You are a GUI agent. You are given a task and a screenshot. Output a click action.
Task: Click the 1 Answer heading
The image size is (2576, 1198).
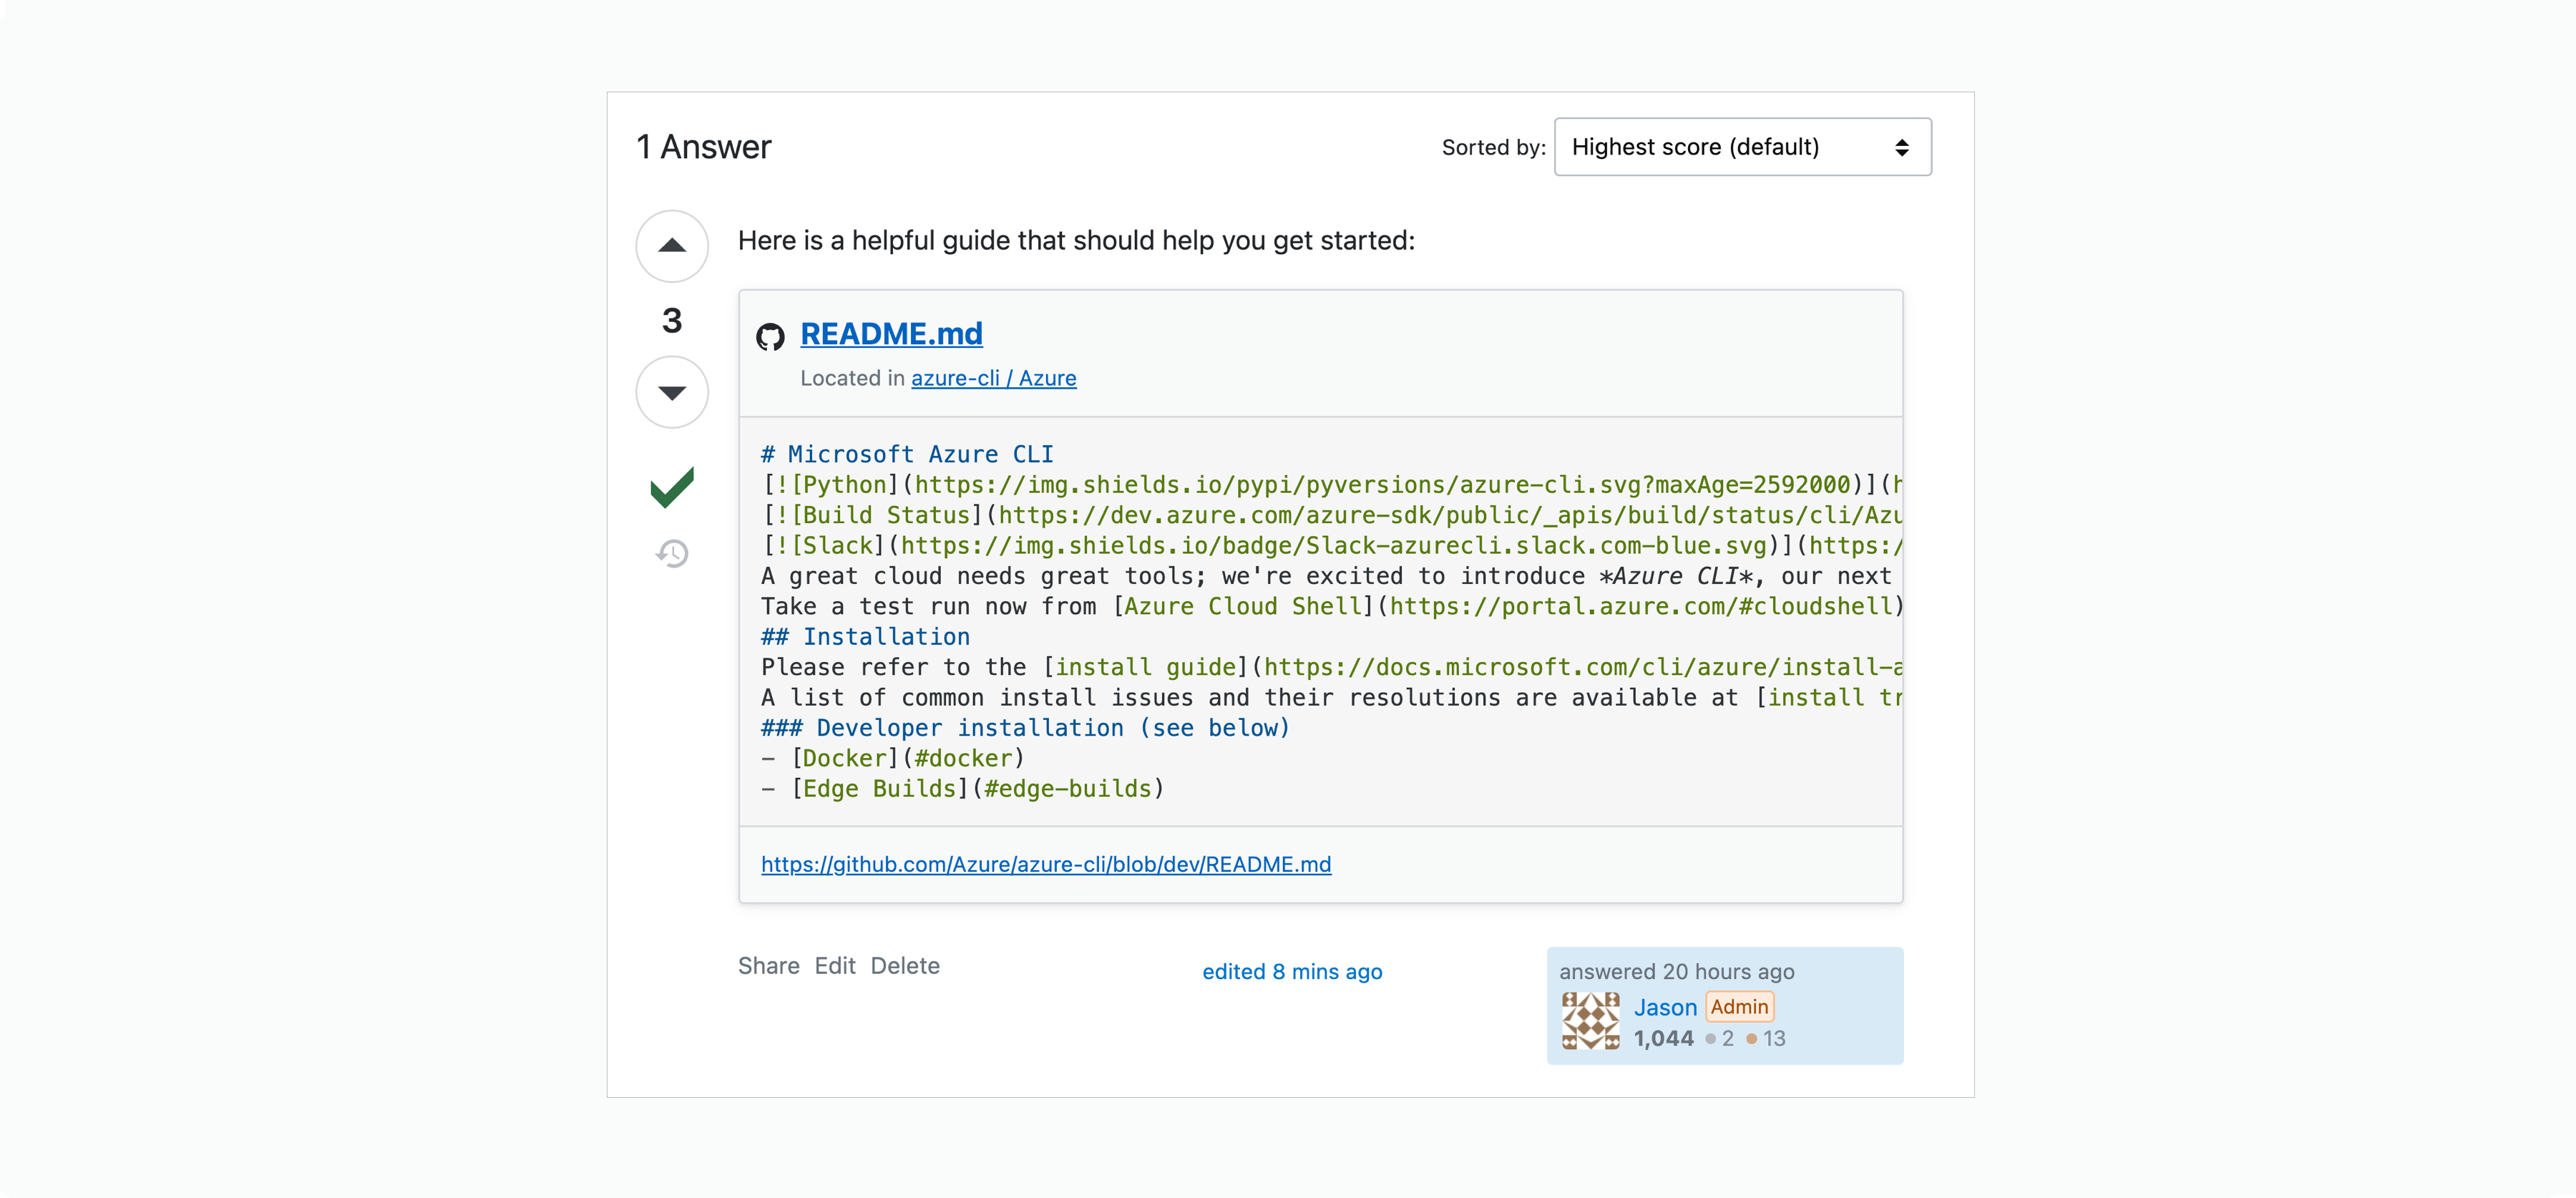(704, 147)
